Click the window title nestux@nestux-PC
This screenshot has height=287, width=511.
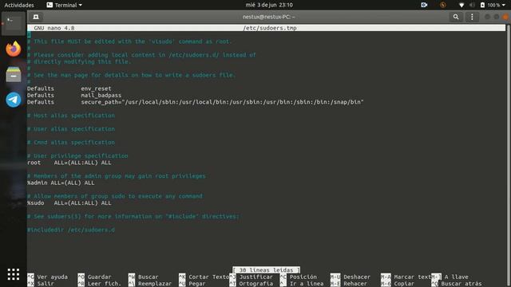pyautogui.click(x=268, y=17)
